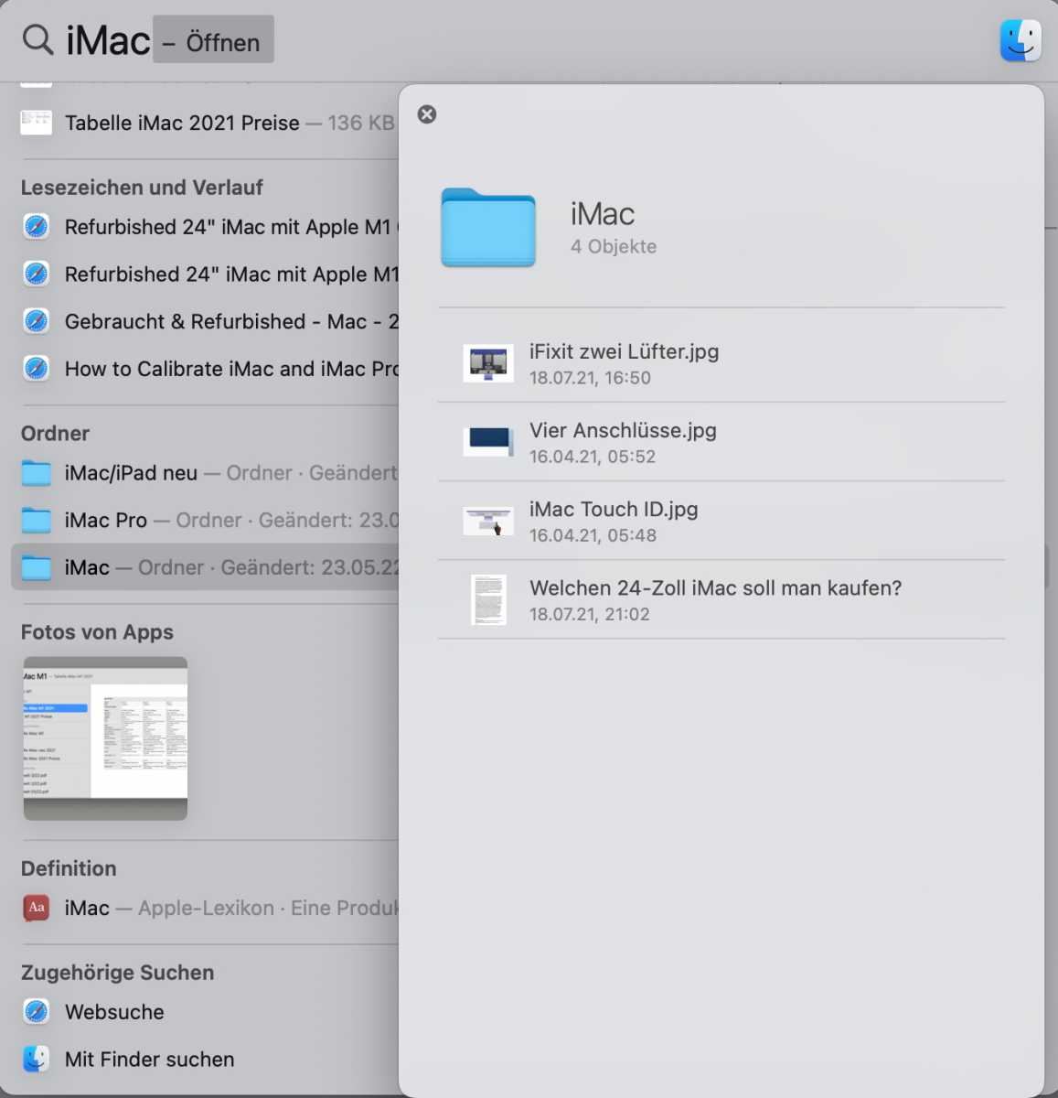Click the Finder icon beside Mit Finder suchen
The image size is (1058, 1098).
pyautogui.click(x=37, y=1060)
